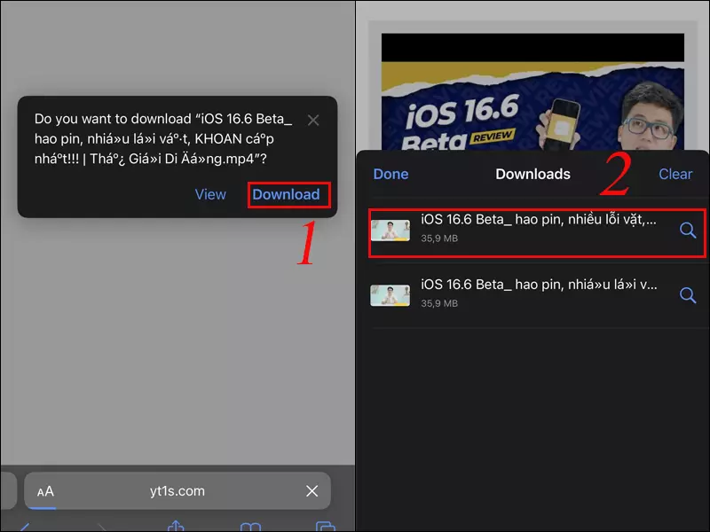Tap the iOS 16.6 Beta Review video preview
Viewport: 710px width, 532px height.
[532, 91]
